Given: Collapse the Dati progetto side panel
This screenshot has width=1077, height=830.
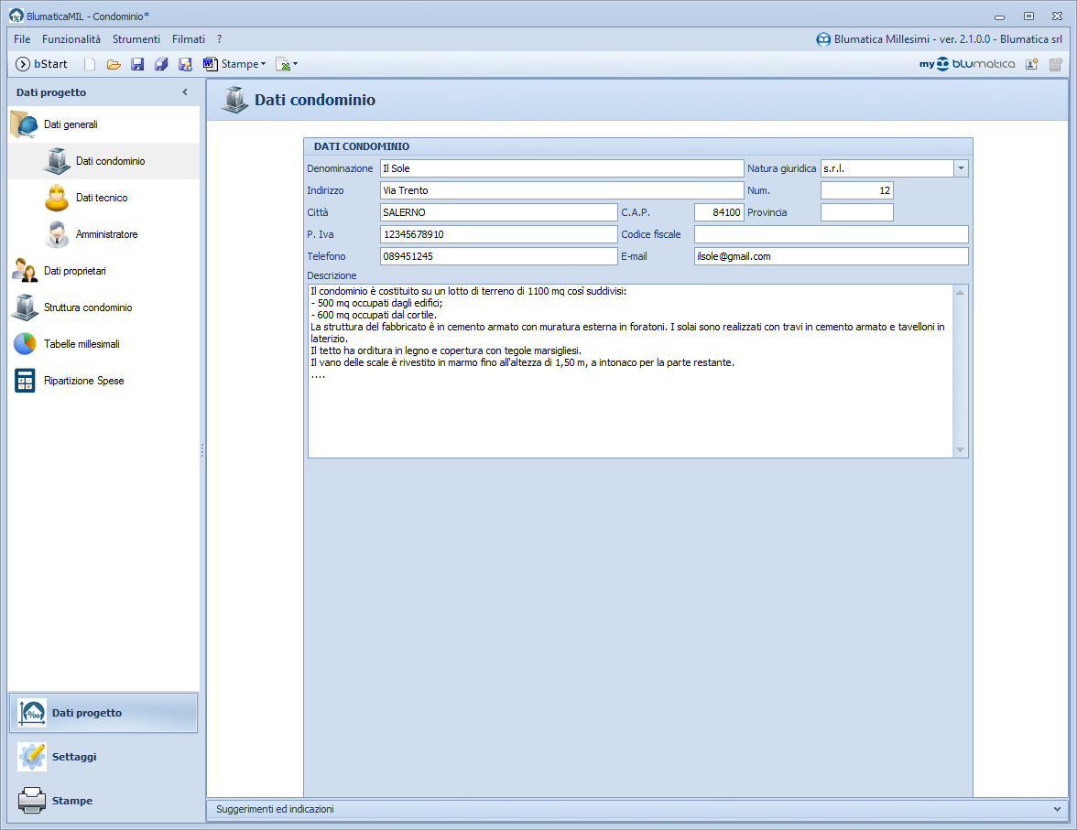Looking at the screenshot, I should click(x=185, y=92).
